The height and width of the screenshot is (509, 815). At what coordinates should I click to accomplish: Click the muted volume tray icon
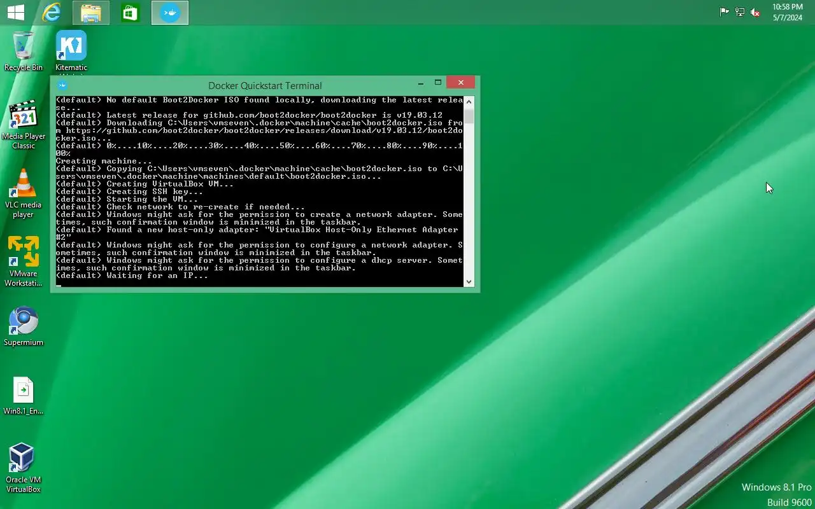pos(755,12)
